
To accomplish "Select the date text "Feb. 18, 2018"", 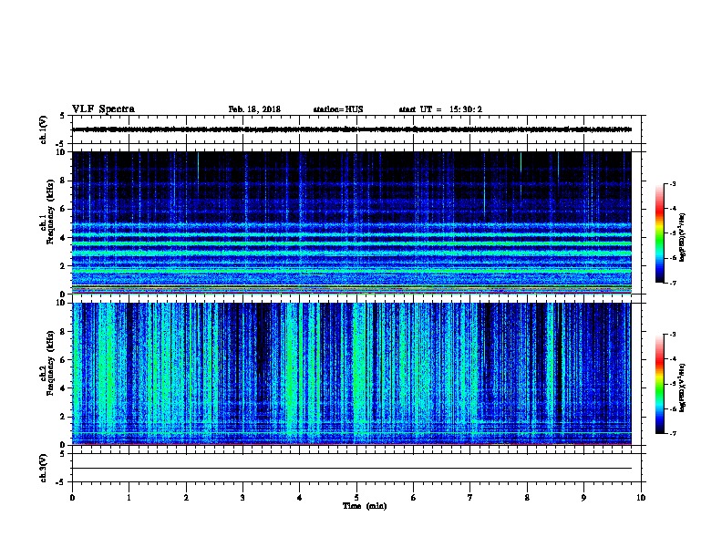I will pos(254,109).
